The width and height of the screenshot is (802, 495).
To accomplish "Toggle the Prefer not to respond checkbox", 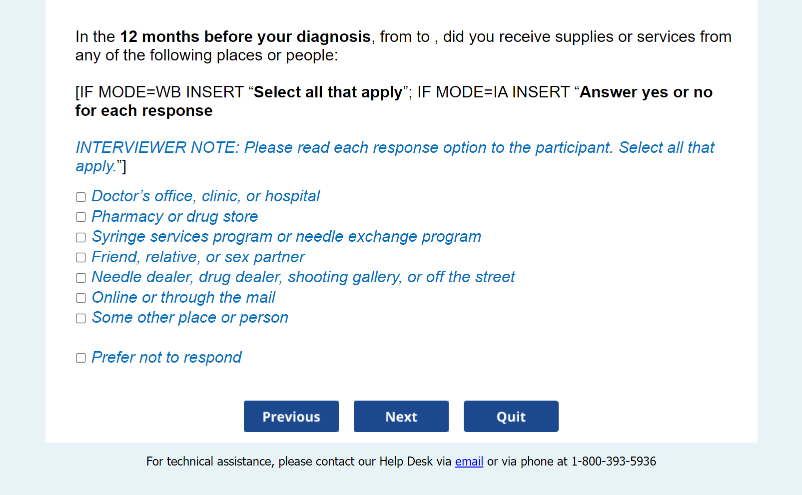I will point(81,358).
